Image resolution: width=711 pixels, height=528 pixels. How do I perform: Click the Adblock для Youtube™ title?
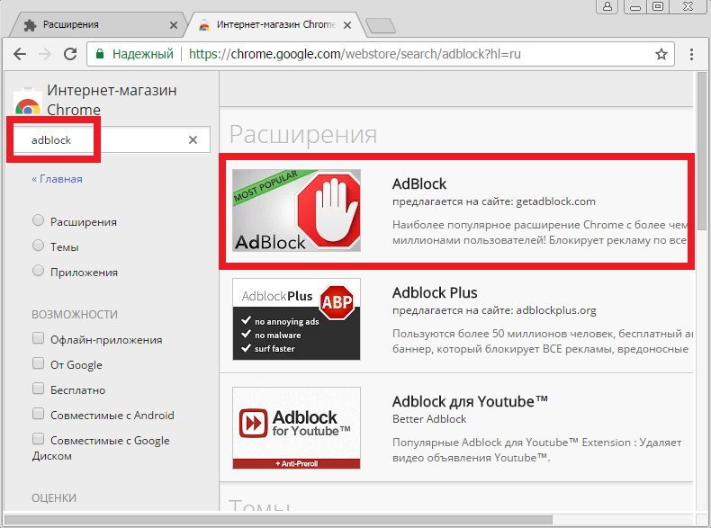point(470,401)
